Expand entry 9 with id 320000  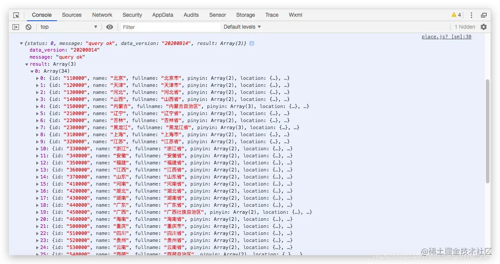pos(37,141)
